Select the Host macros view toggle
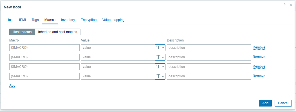This screenshot has width=296, height=111. pyautogui.click(x=22, y=32)
